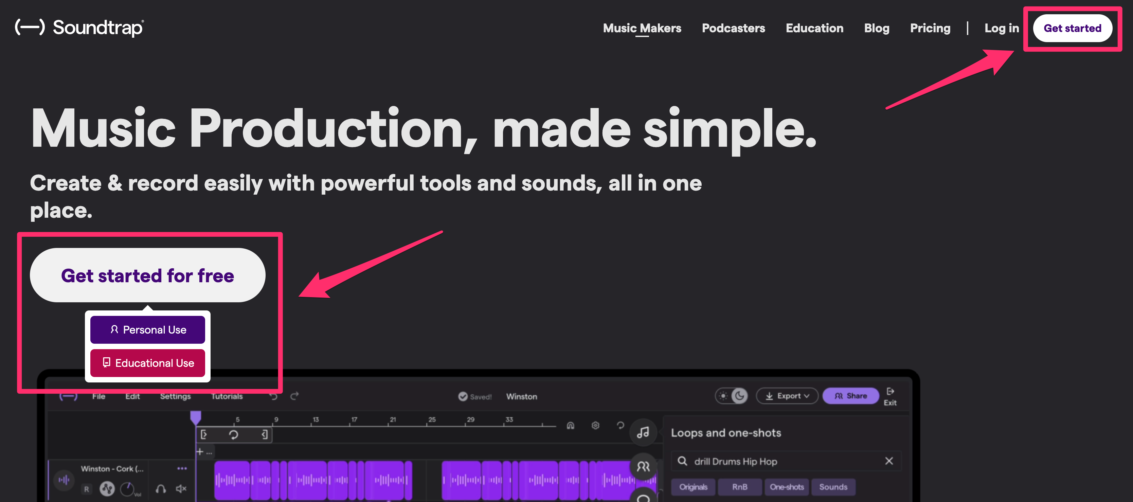Clear the loops search with X

(889, 461)
